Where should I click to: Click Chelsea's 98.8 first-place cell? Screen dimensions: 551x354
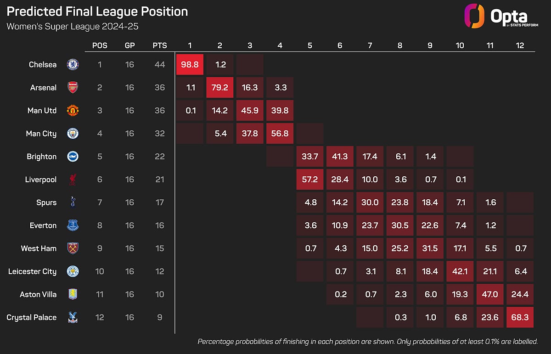click(x=190, y=65)
